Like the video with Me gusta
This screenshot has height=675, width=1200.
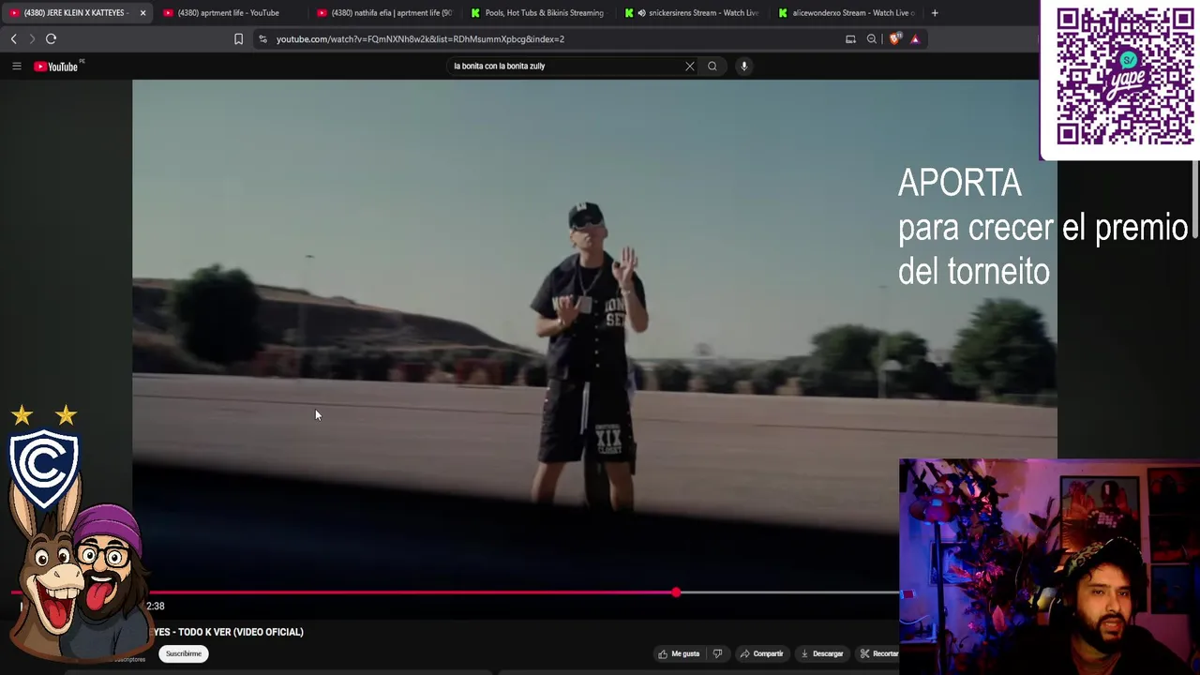click(x=680, y=653)
